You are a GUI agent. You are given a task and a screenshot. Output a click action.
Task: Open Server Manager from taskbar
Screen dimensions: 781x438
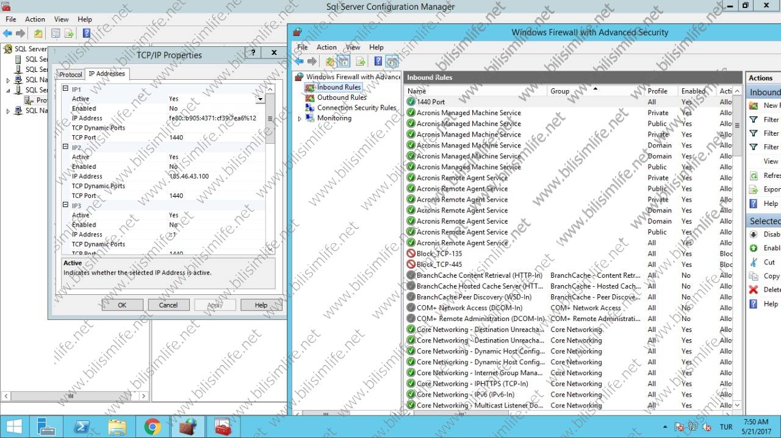[x=46, y=426]
